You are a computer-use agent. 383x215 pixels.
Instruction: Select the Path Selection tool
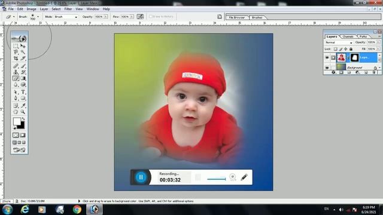16,92
